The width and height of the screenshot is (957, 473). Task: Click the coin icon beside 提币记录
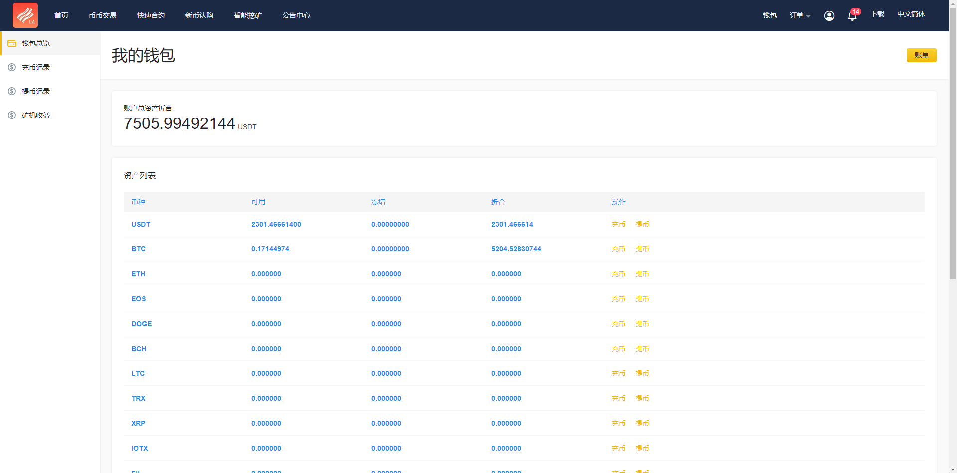pos(12,91)
